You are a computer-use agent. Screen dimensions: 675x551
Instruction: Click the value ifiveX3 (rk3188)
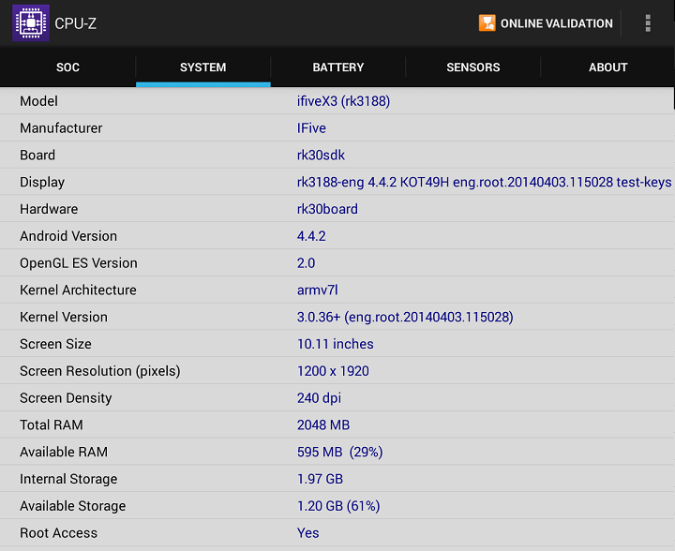[343, 101]
